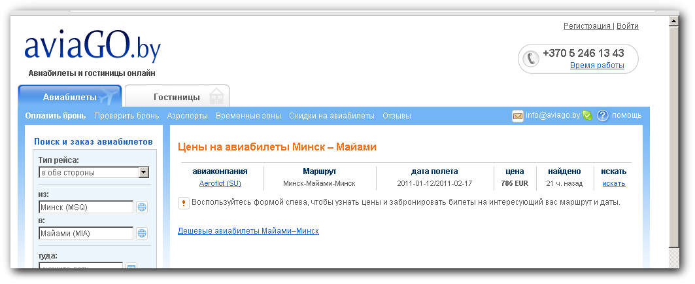Go to Скидки на авиабилеты page
Image resolution: width=695 pixels, height=284 pixels.
[x=331, y=116]
